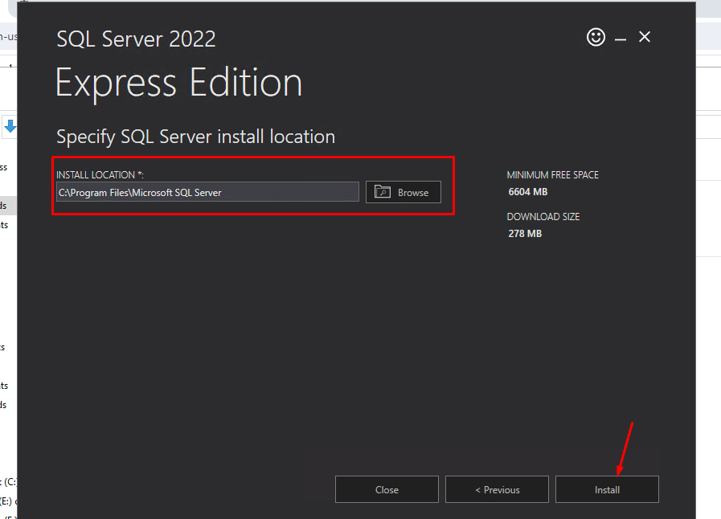This screenshot has width=721, height=519.
Task: Click the folder icon inside Browse button
Action: (383, 192)
